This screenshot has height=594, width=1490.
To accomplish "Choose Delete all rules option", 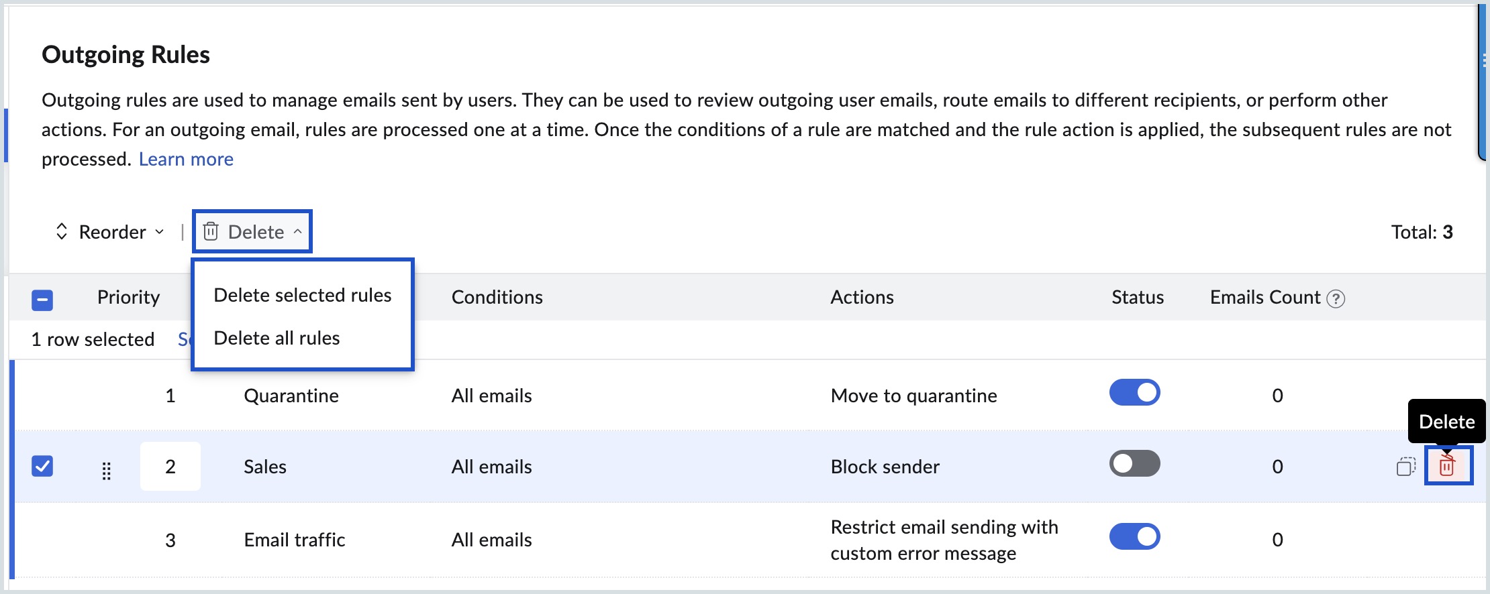I will 277,338.
